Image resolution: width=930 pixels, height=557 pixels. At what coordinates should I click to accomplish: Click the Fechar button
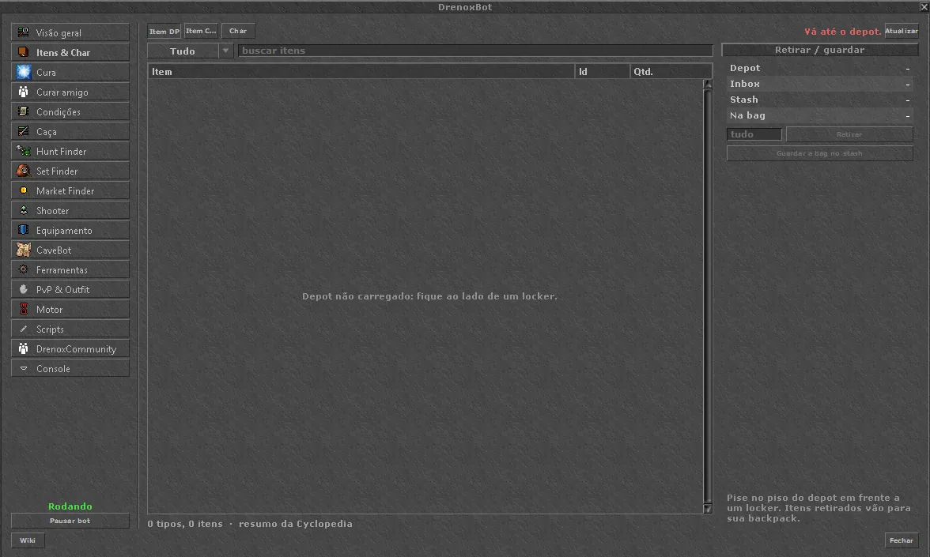tap(902, 540)
